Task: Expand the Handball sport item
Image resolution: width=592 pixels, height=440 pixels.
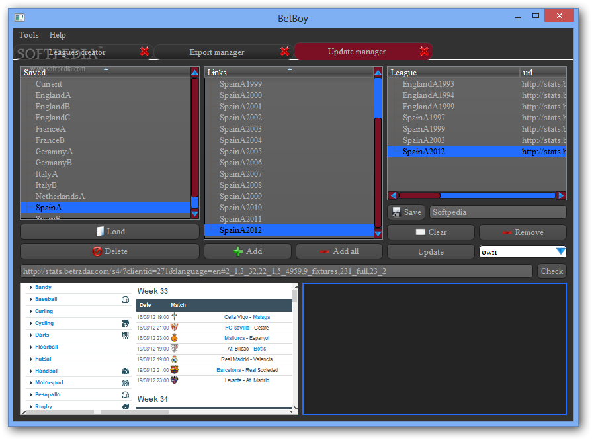Action: [x=31, y=371]
